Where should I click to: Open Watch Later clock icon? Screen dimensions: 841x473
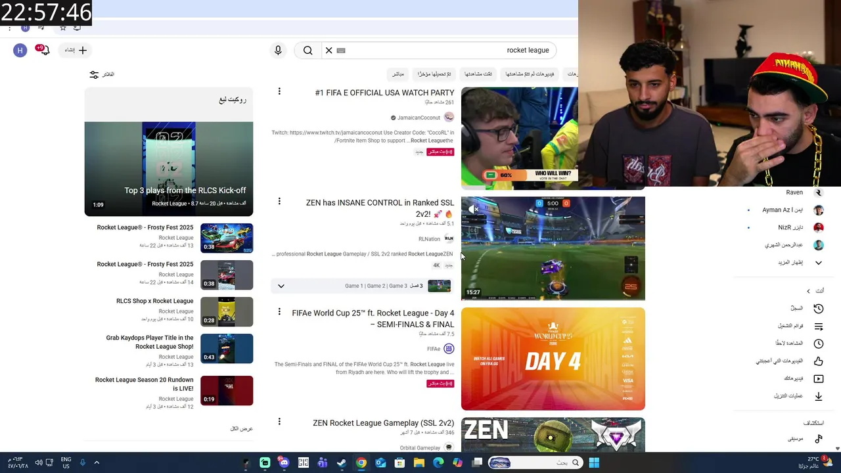click(819, 344)
